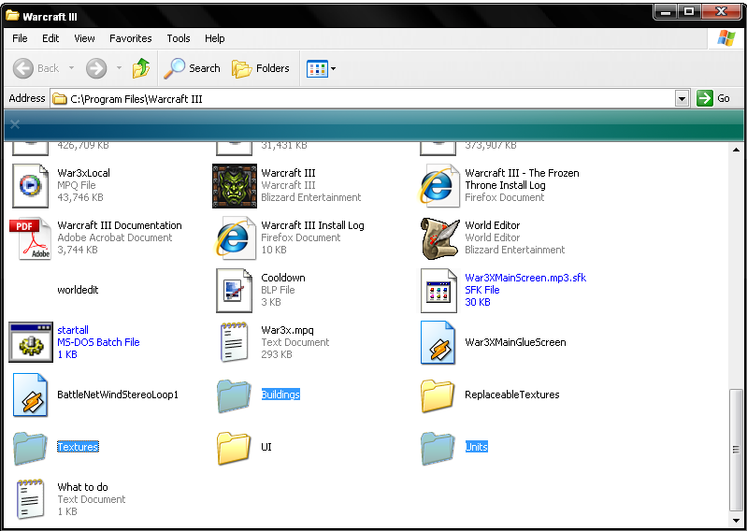Select the Cooldown BLP file icon

pos(235,291)
